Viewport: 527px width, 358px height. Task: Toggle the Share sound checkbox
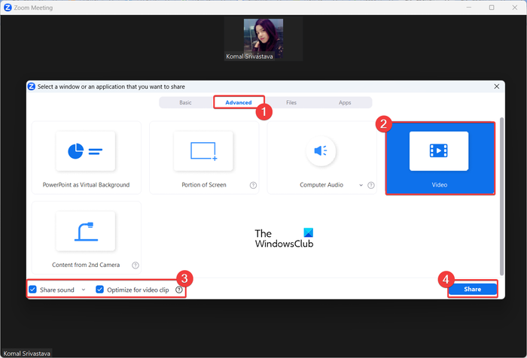point(32,290)
